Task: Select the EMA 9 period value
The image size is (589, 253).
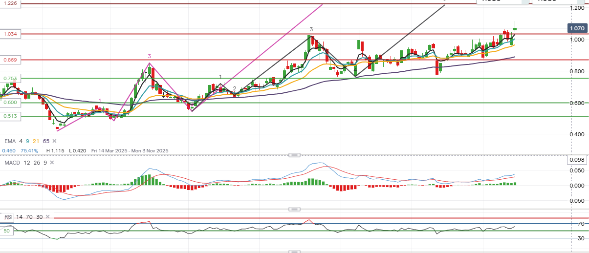Action: [x=27, y=141]
